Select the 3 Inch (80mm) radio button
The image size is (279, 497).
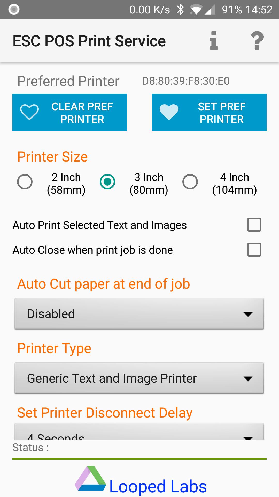[x=107, y=182]
